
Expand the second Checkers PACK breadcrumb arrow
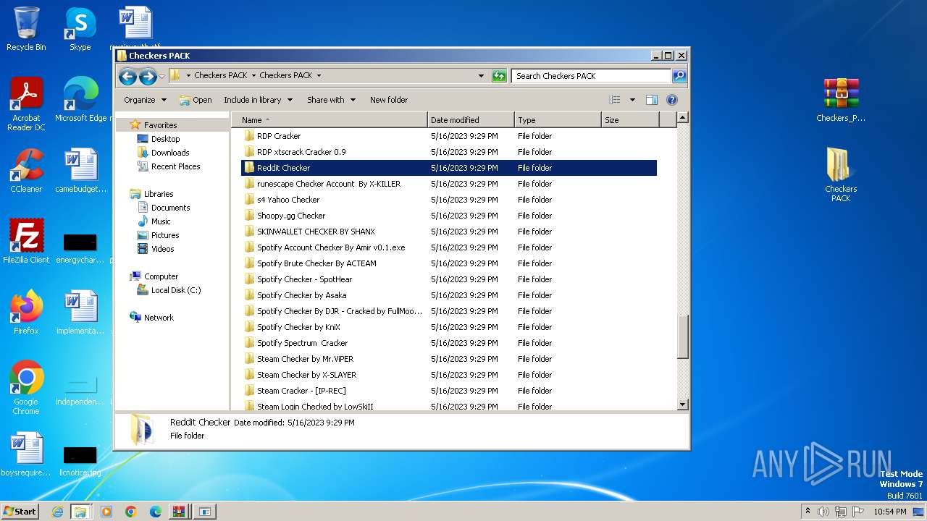tap(319, 75)
